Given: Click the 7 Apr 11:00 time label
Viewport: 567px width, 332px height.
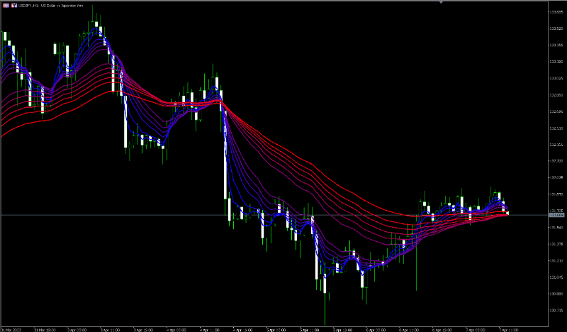Looking at the screenshot, I should pyautogui.click(x=508, y=330).
